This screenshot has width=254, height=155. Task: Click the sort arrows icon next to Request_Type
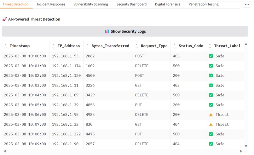coord(137,46)
